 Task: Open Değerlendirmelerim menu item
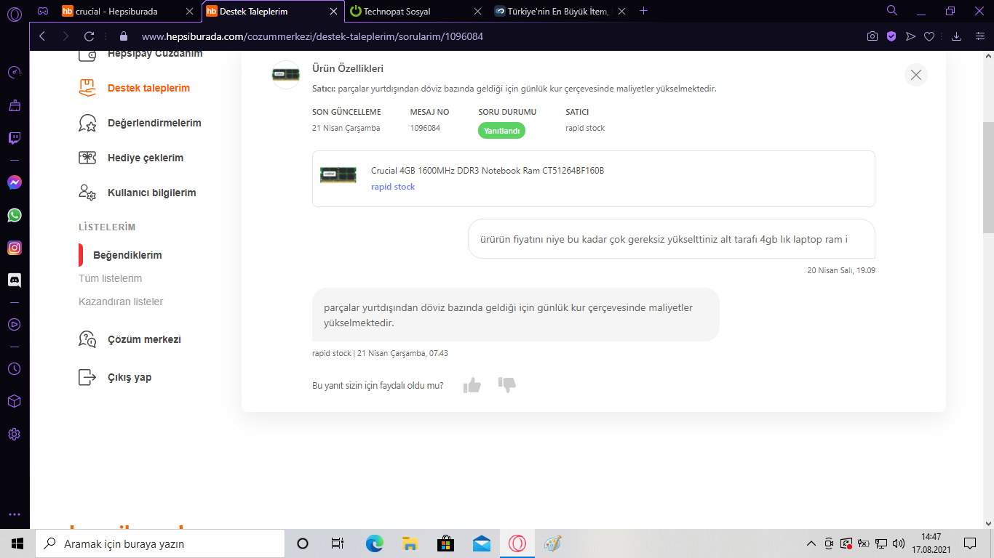pyautogui.click(x=140, y=123)
